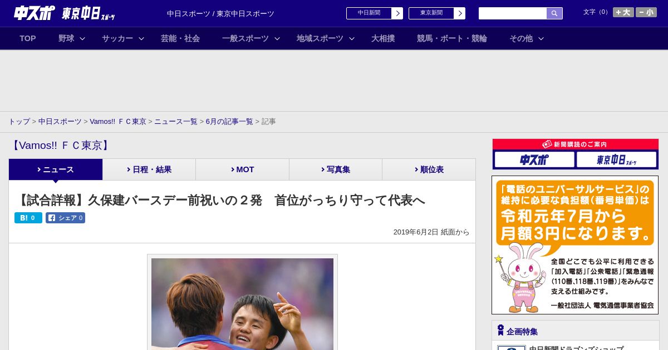Click the 【Vamos!! ＦＣ東京】 section heading
The width and height of the screenshot is (668, 350).
[61, 146]
